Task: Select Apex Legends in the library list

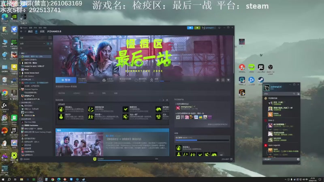Action: [35, 83]
